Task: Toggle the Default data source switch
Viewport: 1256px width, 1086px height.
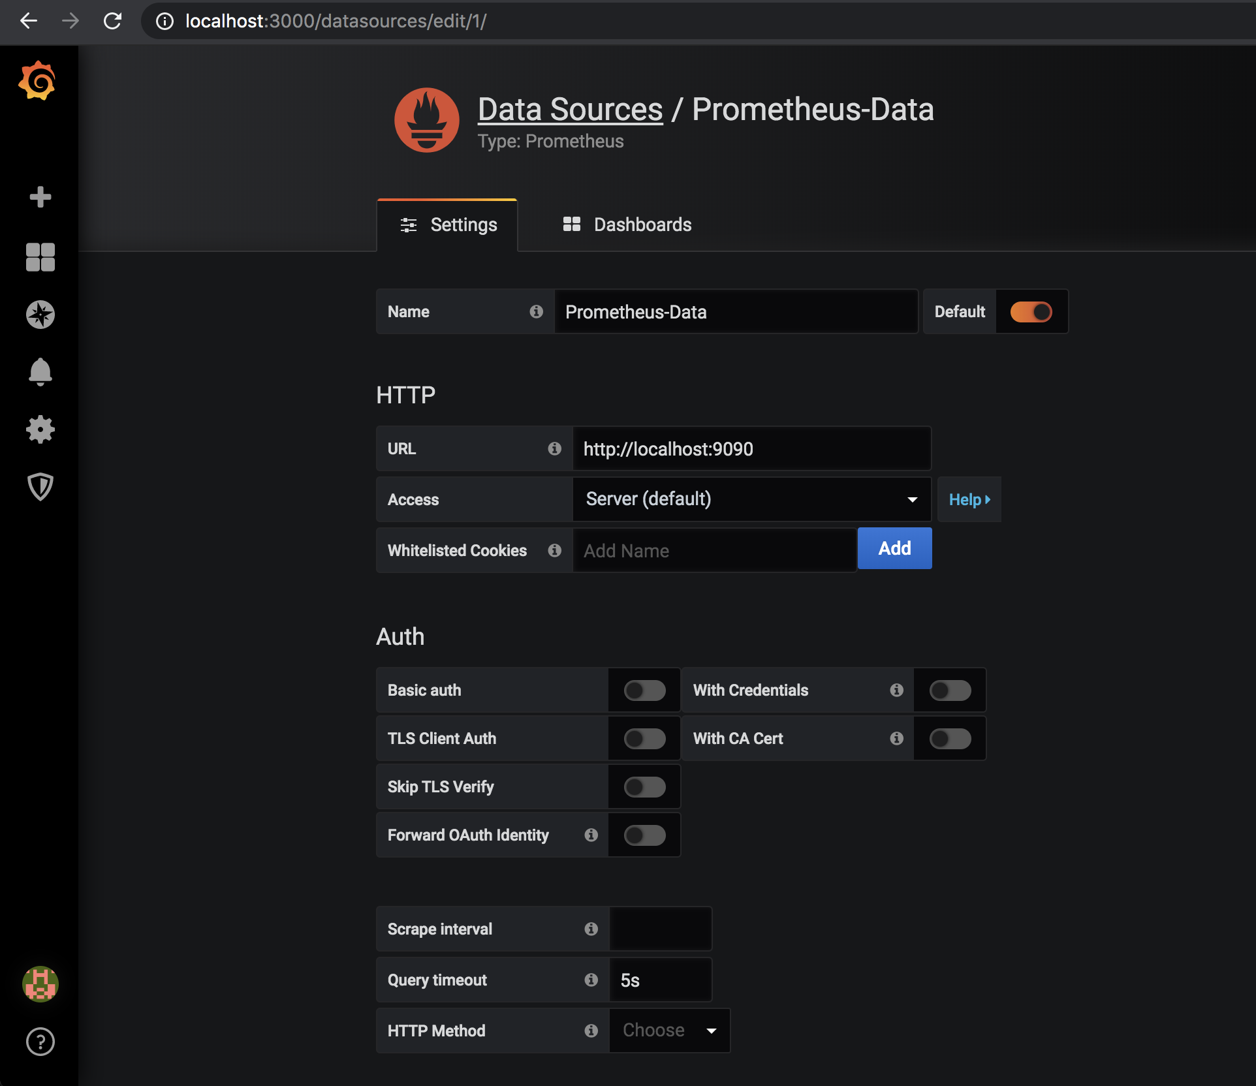Action: coord(1031,312)
